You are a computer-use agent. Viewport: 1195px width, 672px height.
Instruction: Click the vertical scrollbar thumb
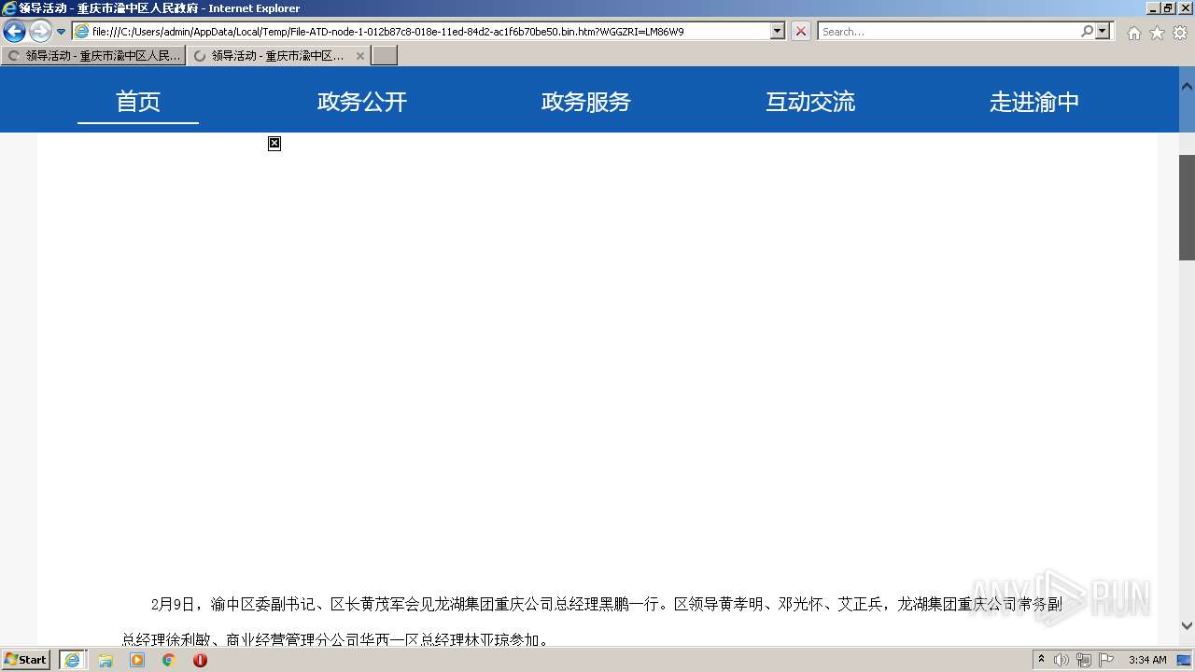click(x=1187, y=206)
